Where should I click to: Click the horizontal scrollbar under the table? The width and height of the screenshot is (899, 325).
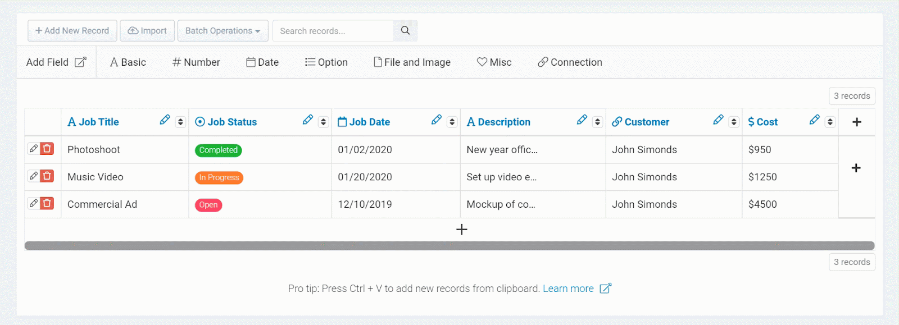[449, 246]
